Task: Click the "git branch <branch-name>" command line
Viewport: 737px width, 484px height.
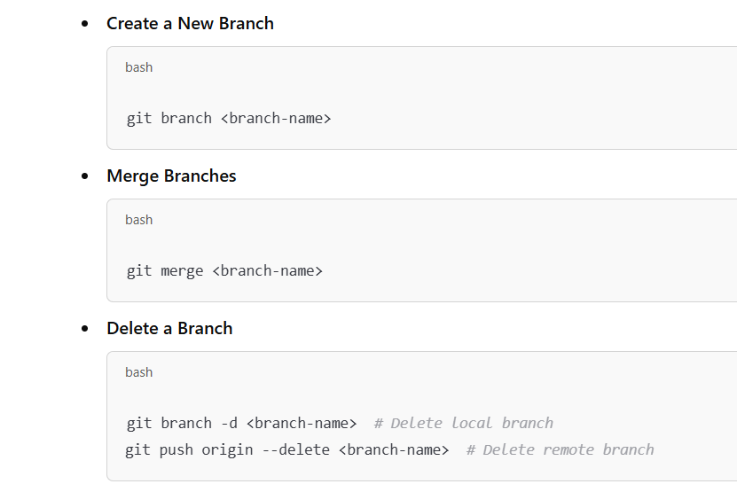Action: click(228, 118)
